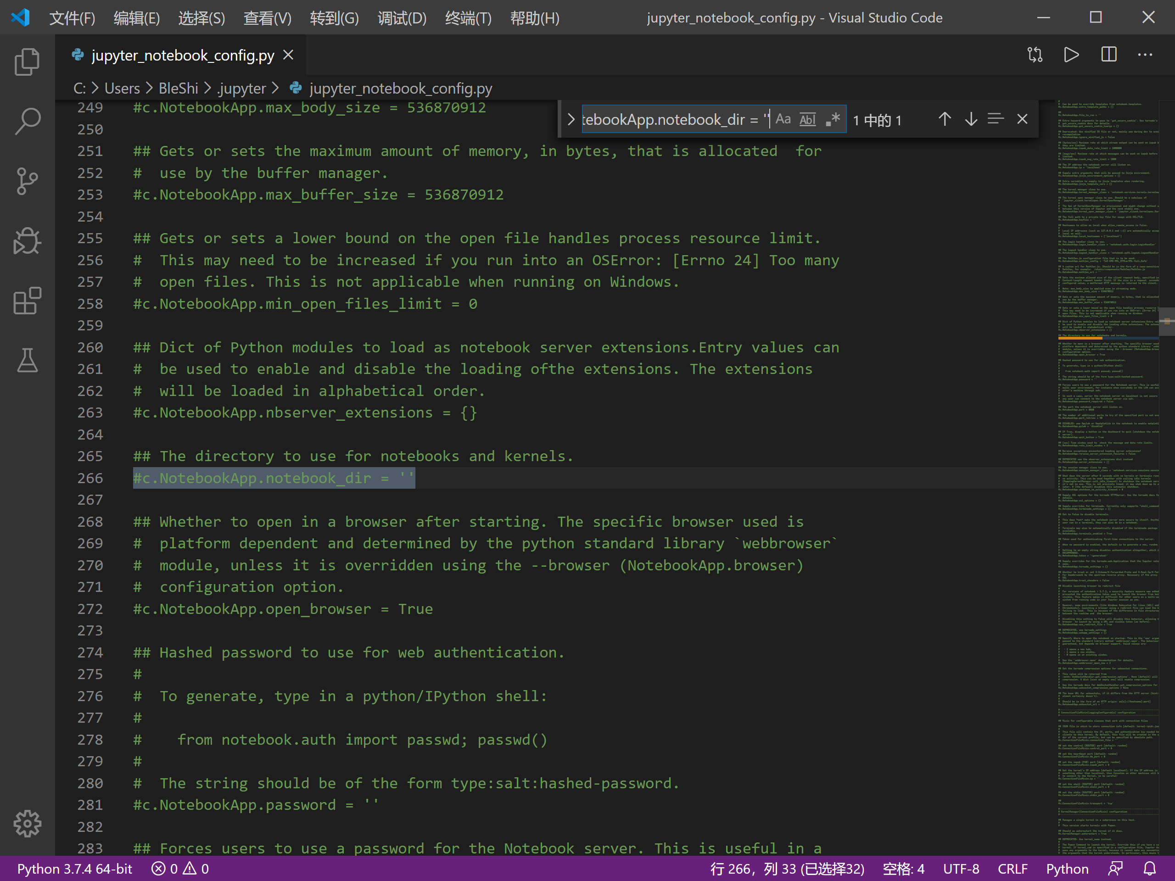
Task: Expand breadcrumb chevron after Users
Action: point(149,88)
